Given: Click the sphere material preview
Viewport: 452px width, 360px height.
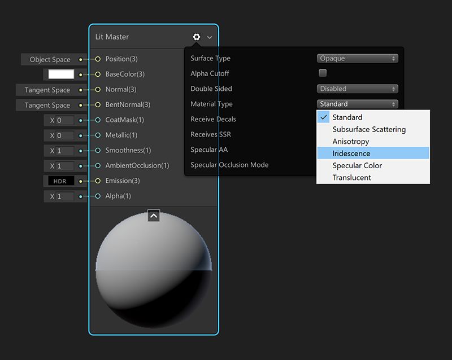Looking at the screenshot, I should [x=154, y=270].
